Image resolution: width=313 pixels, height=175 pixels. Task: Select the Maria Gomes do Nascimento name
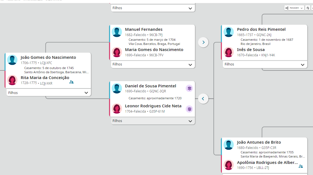154,50
